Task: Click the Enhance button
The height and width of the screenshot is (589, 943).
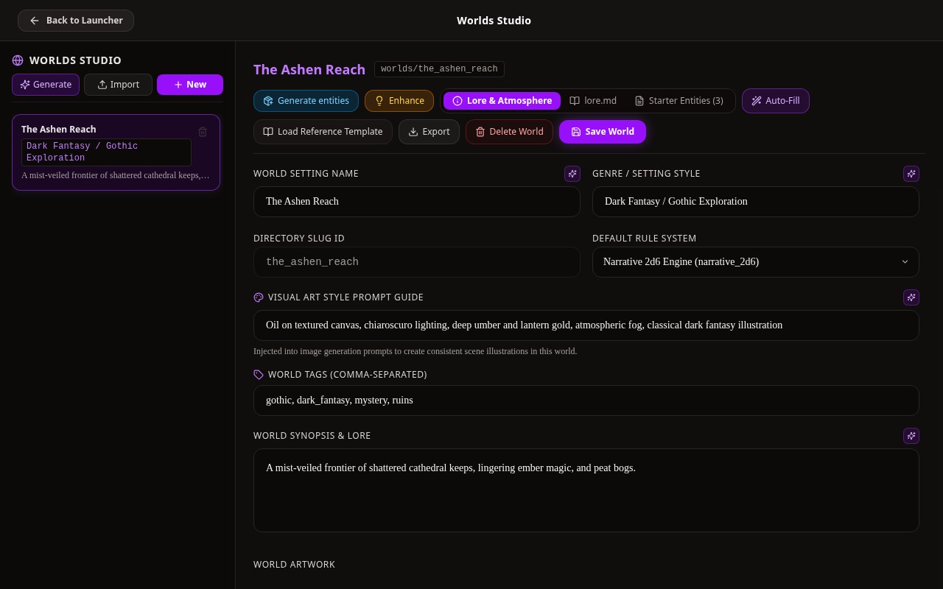Action: pos(399,101)
